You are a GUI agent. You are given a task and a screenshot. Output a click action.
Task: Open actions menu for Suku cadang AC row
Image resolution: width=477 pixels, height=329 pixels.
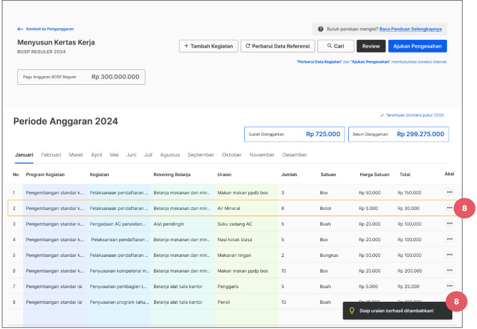[x=449, y=224]
